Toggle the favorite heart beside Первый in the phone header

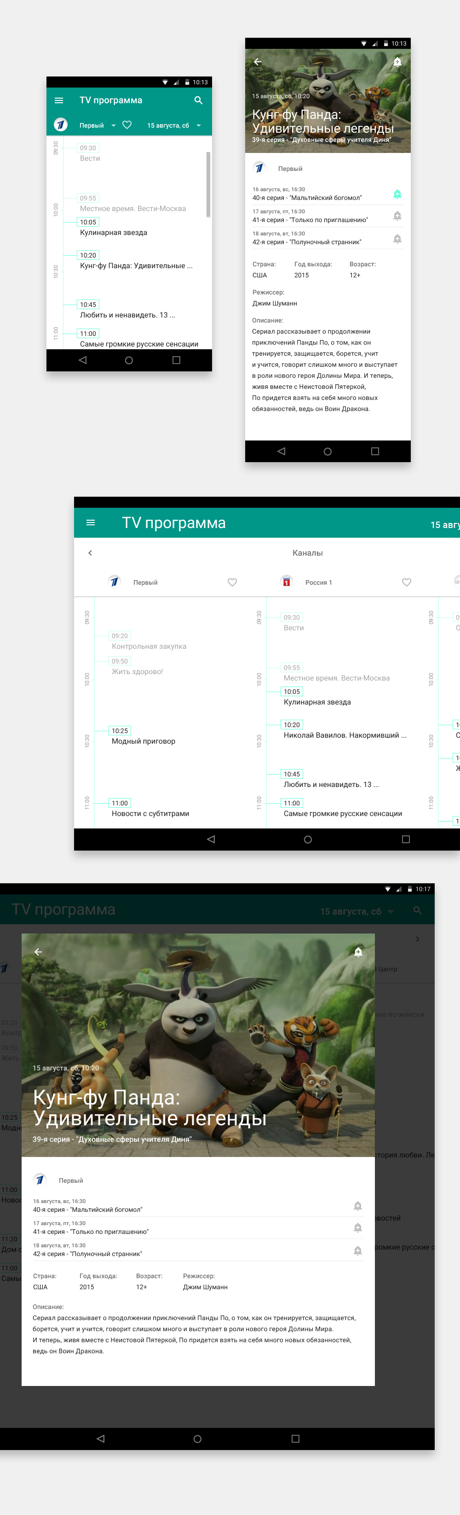(127, 125)
